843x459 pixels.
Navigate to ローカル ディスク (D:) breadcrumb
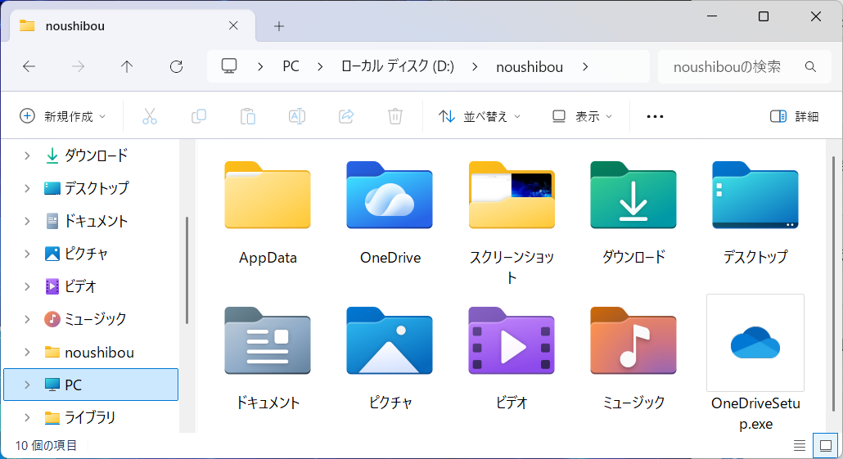click(x=398, y=66)
